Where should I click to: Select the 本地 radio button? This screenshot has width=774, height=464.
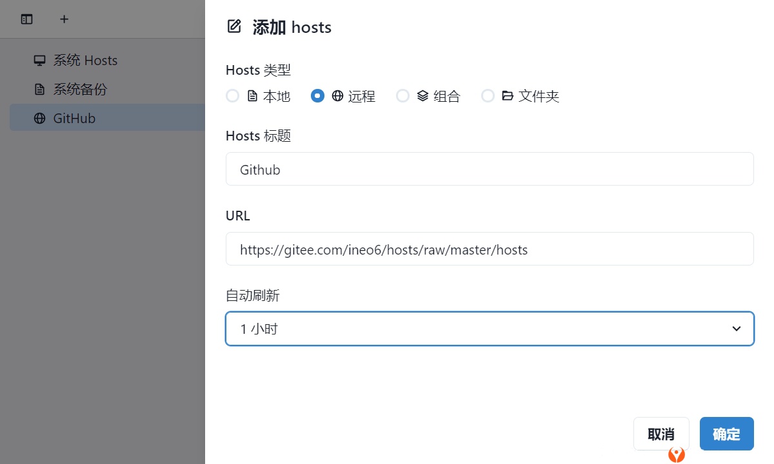[x=233, y=96]
